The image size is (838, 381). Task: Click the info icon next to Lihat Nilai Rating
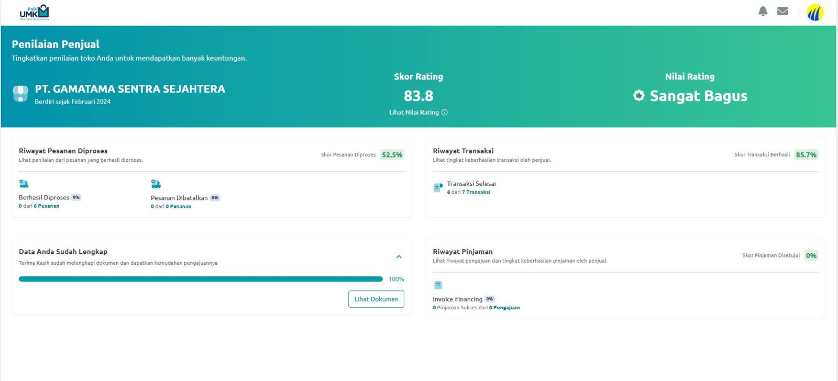444,113
